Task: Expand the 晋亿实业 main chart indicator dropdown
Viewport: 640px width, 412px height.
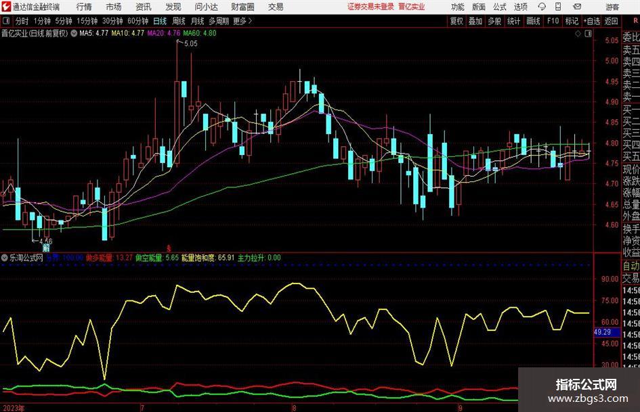Action: 74,33
